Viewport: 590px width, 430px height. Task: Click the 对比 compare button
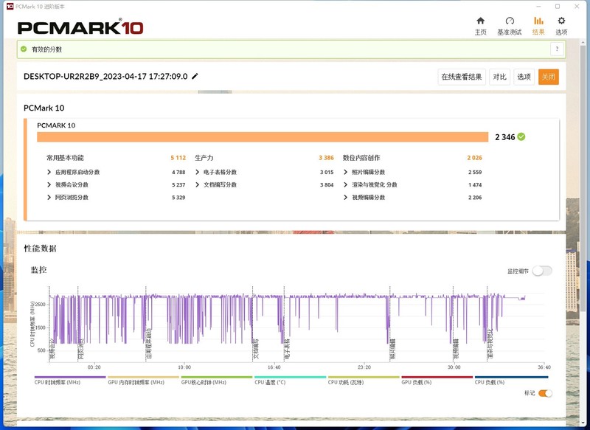(x=499, y=77)
